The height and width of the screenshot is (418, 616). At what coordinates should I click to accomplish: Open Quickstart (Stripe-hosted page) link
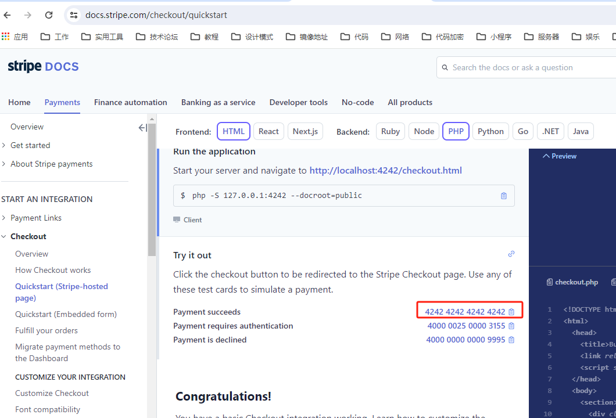(61, 292)
